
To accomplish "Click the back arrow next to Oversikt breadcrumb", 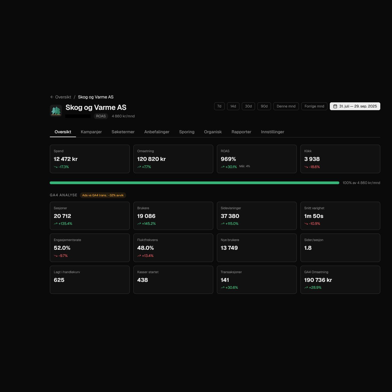I will pyautogui.click(x=52, y=97).
